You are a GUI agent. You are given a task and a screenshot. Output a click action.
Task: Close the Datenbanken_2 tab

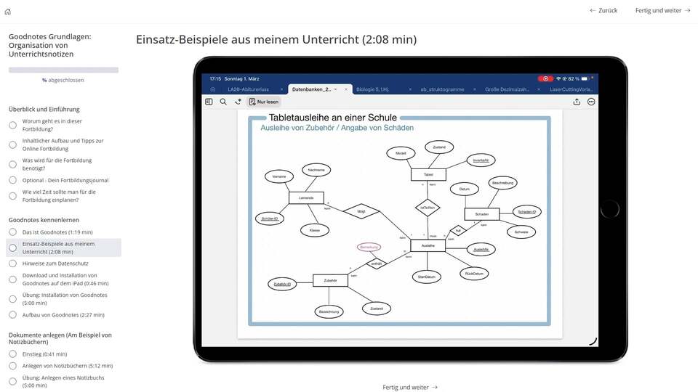pos(346,89)
